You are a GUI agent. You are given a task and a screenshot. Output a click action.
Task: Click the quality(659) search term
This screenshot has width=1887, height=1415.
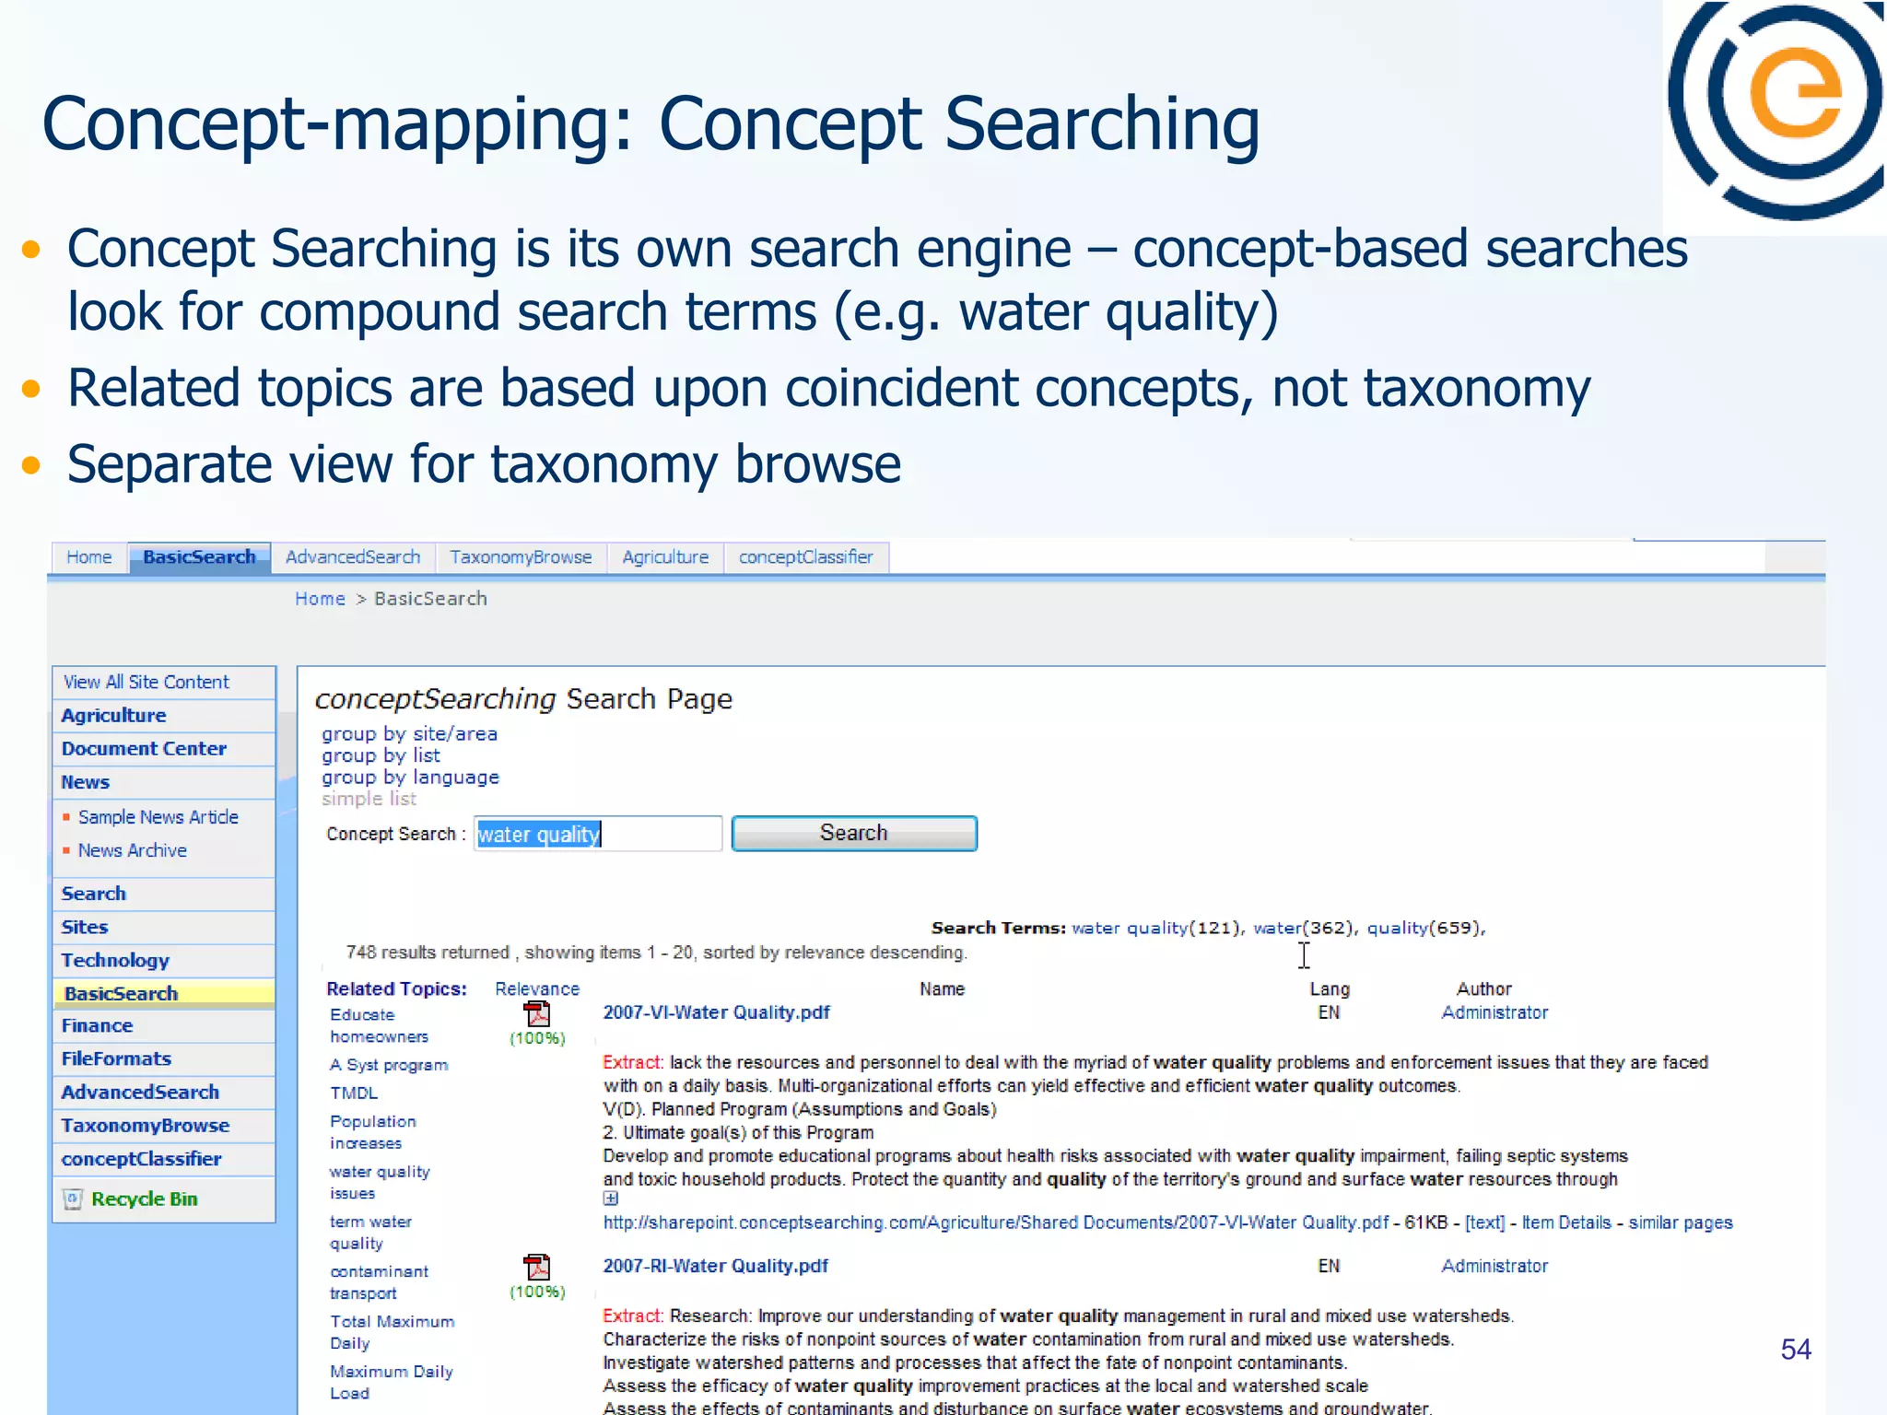[1424, 929]
